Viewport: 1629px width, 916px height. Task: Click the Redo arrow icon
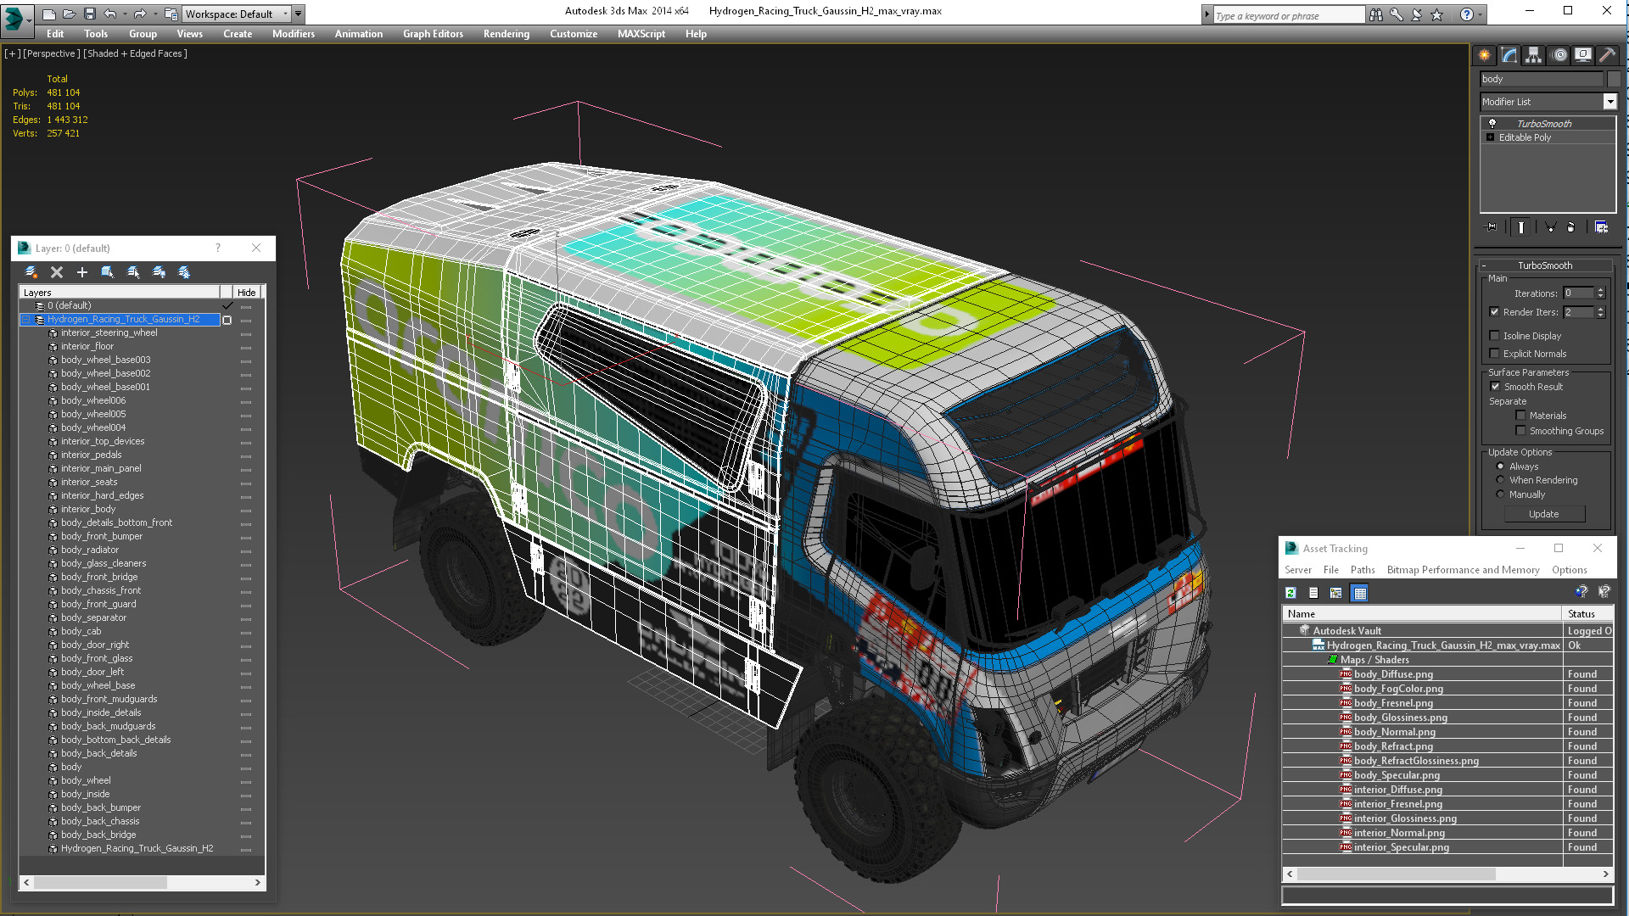(140, 14)
